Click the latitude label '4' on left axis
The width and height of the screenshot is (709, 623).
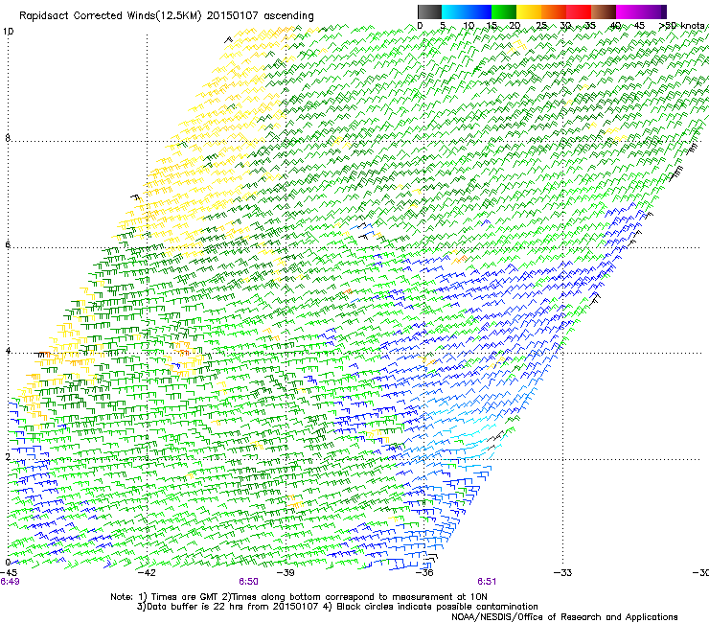8,351
